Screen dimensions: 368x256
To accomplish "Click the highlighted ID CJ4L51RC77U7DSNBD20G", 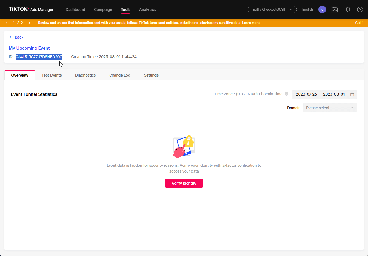I will pos(39,57).
